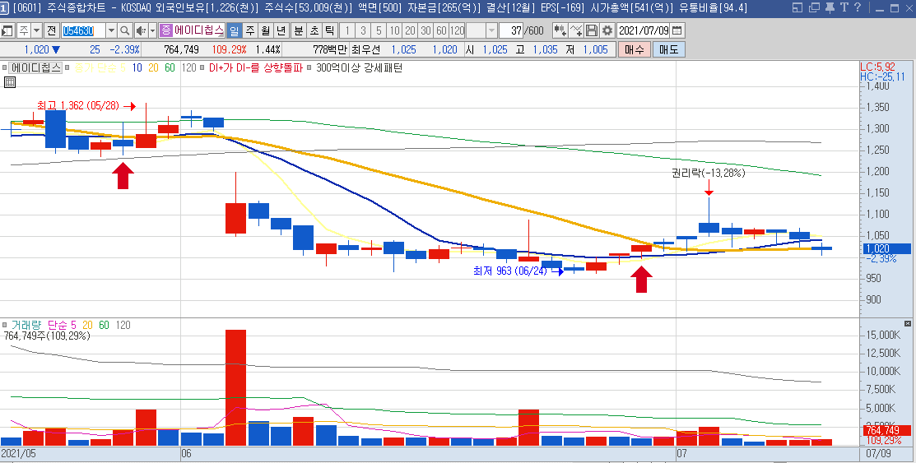Image resolution: width=916 pixels, height=463 pixels.
Task: Select the 10 interval button in toolbar
Action: pyautogui.click(x=394, y=30)
